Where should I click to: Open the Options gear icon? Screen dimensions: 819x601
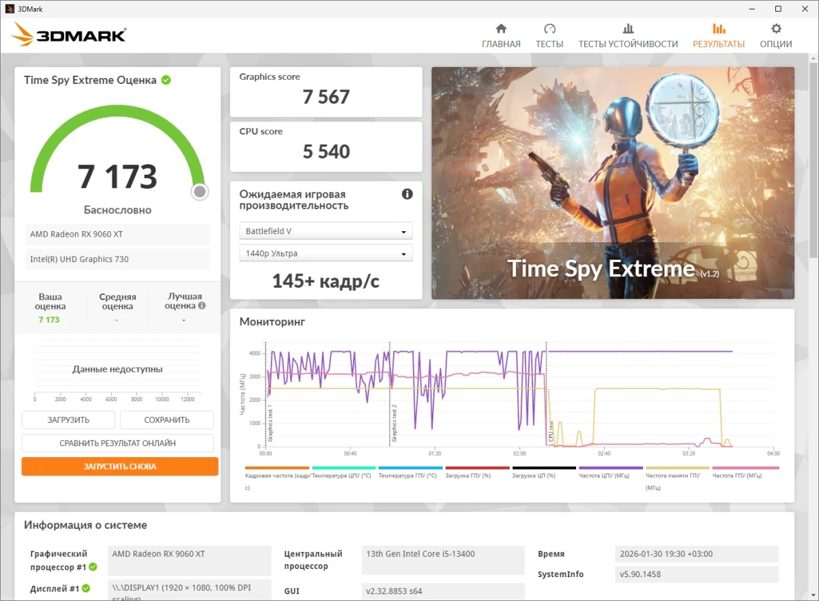pyautogui.click(x=776, y=29)
